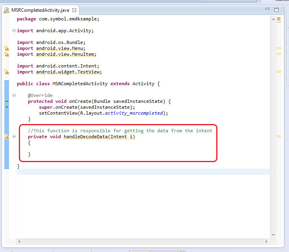Click warning icon next to handleDecodeData method
289x252 pixels.
pyautogui.click(x=6, y=137)
